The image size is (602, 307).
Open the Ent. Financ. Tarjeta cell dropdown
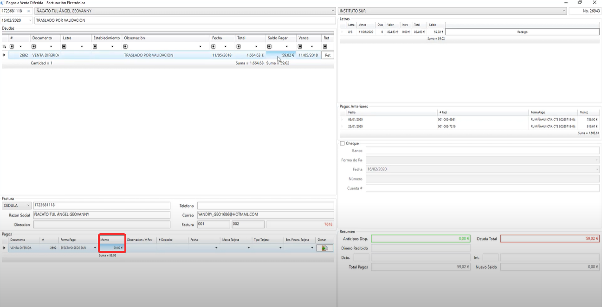312,248
